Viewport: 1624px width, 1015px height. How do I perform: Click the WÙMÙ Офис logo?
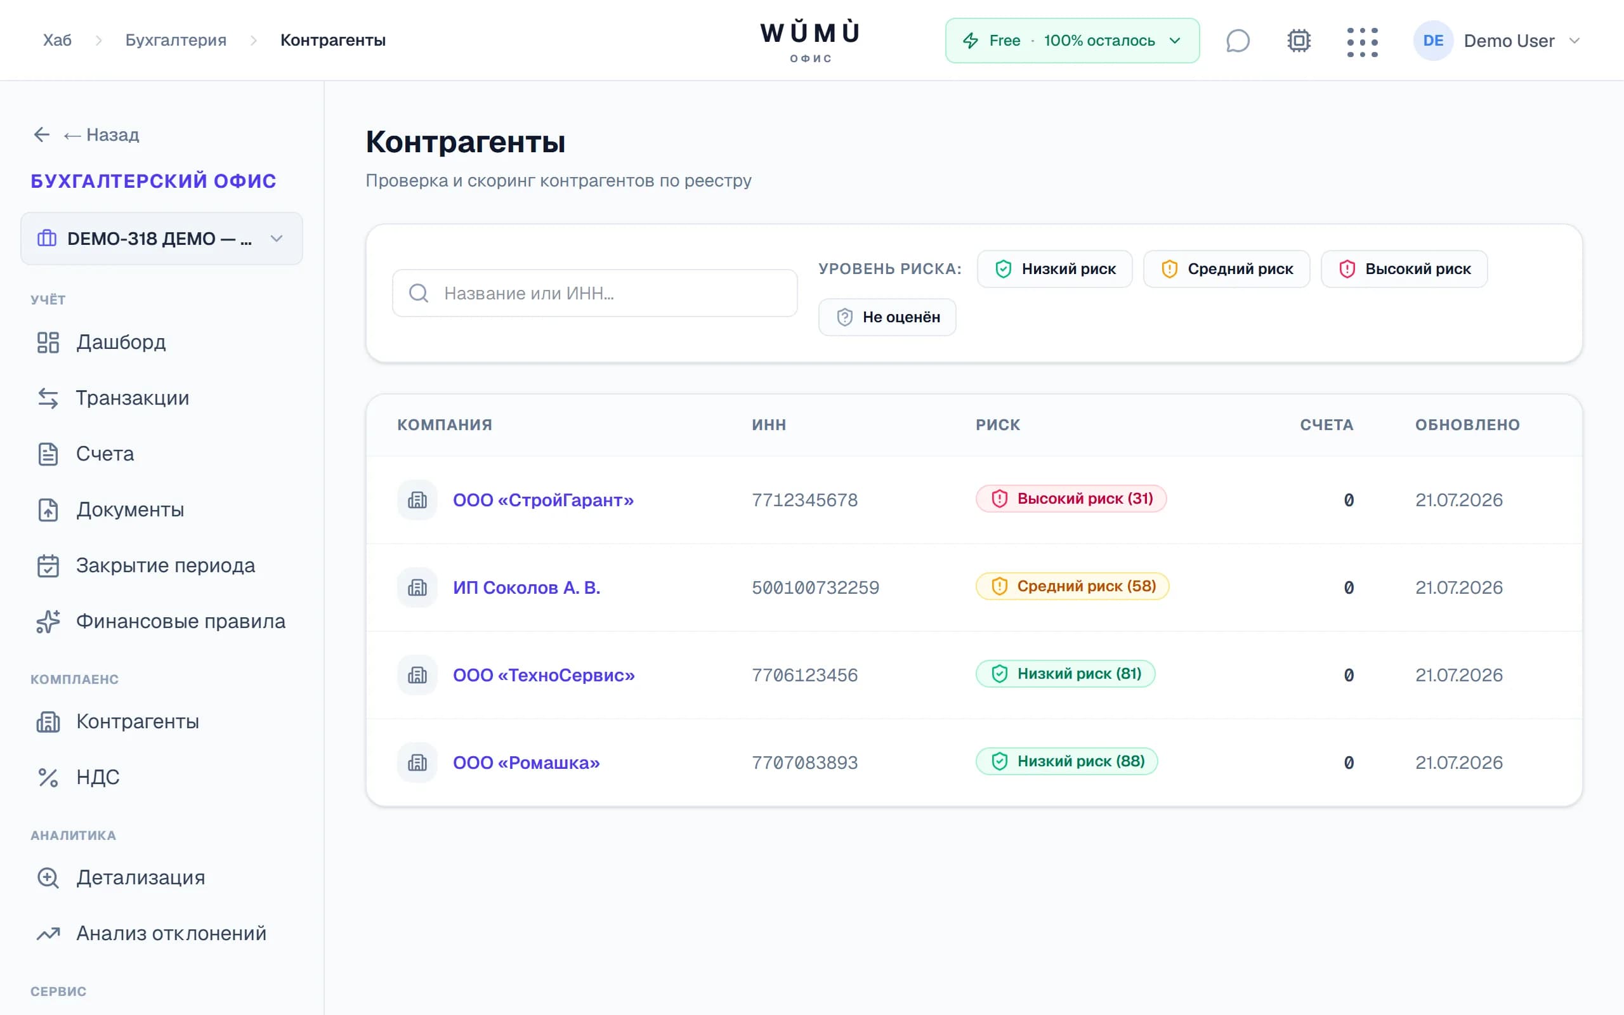point(810,41)
